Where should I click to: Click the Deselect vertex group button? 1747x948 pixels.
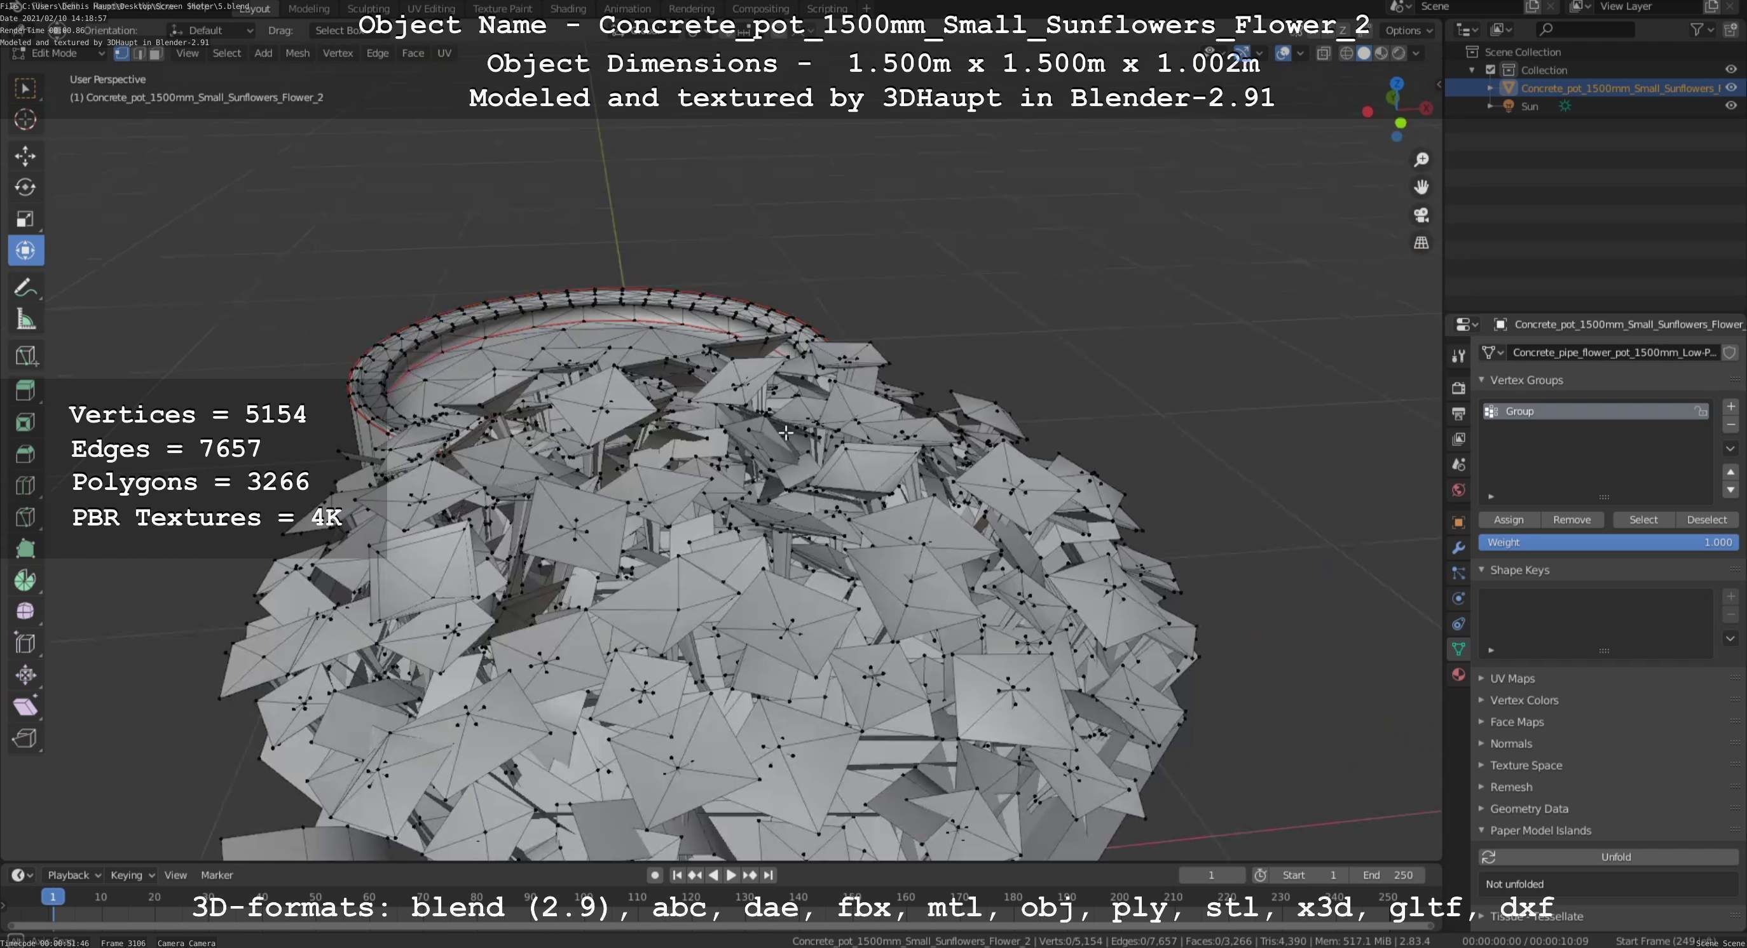(1706, 520)
